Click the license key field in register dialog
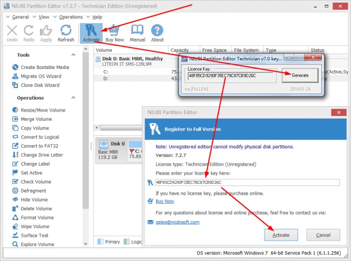 (x=247, y=182)
